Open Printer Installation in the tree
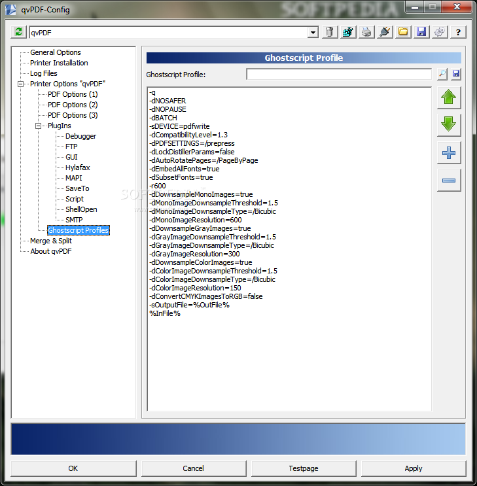 59,63
